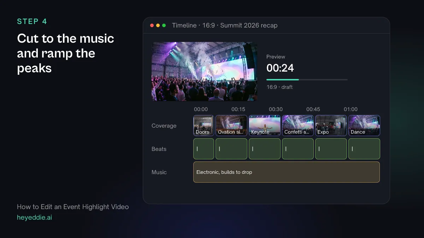
Task: Jump to the 01:00 timeline mark
Action: click(351, 109)
